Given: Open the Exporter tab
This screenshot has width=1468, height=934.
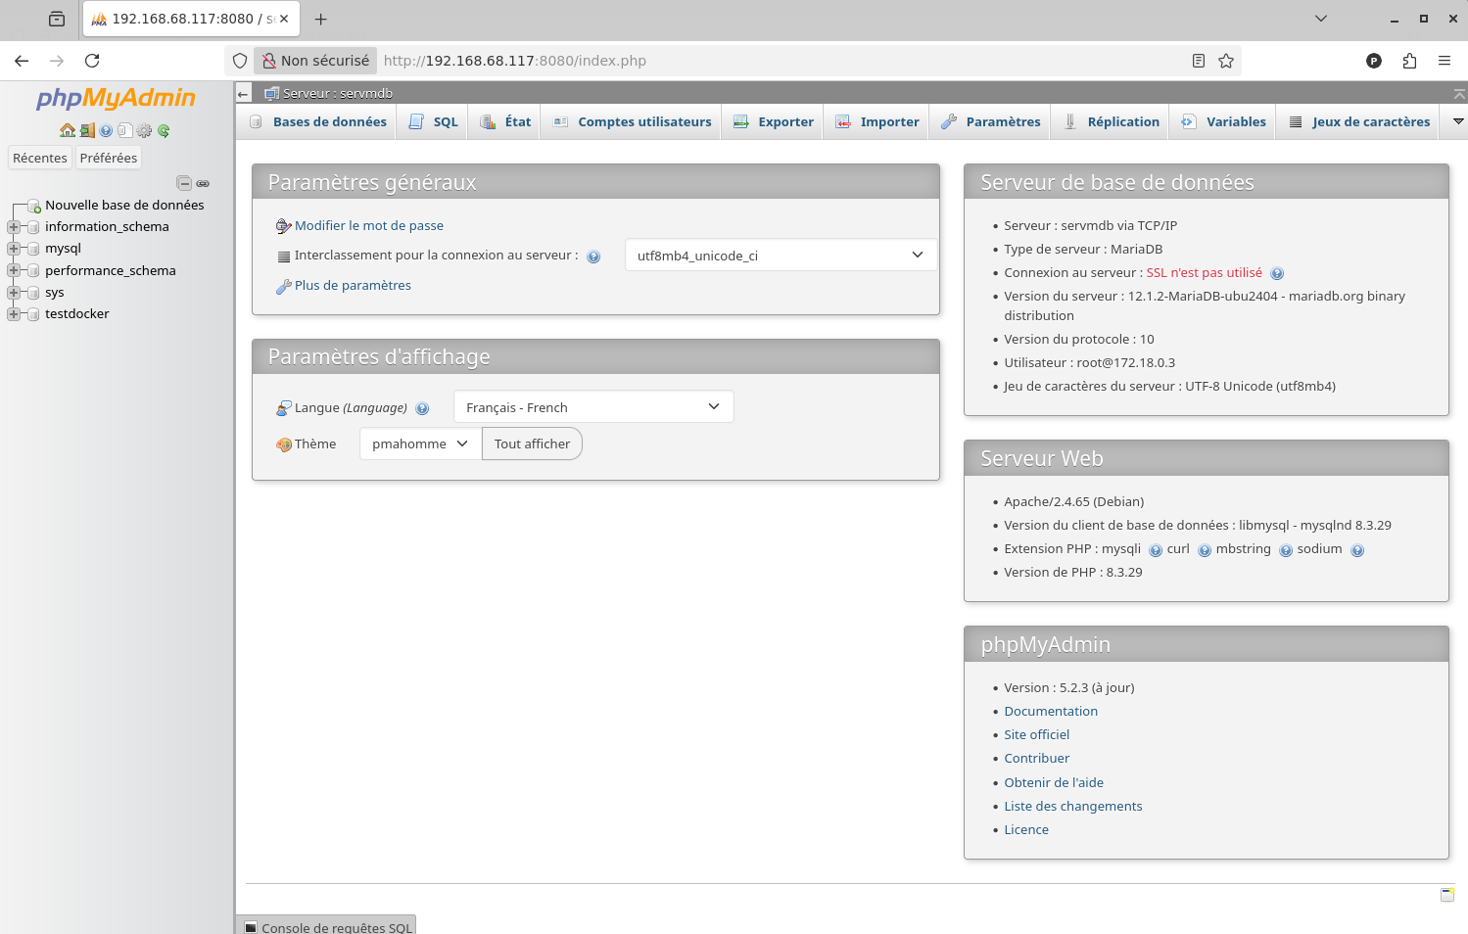Looking at the screenshot, I should coord(774,122).
